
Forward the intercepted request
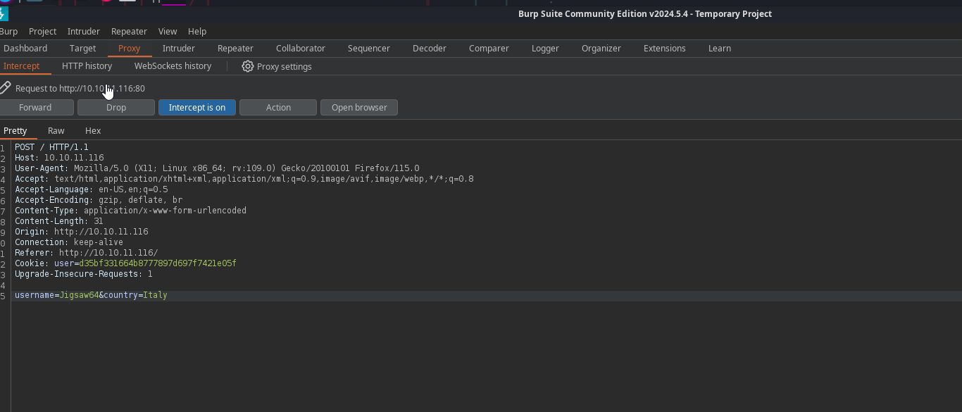pos(37,107)
